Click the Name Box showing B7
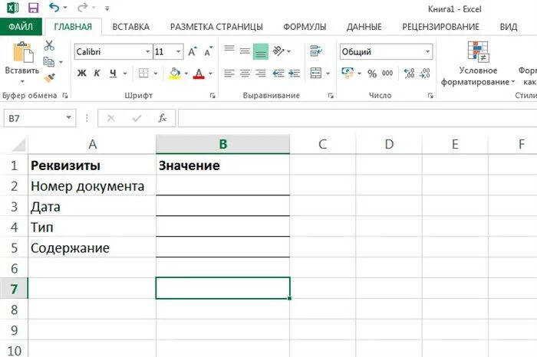This screenshot has width=537, height=357. click(40, 118)
